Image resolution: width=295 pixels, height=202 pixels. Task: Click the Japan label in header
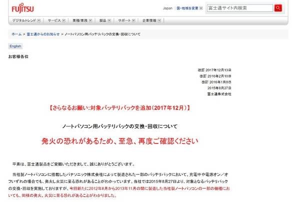click(x=167, y=8)
